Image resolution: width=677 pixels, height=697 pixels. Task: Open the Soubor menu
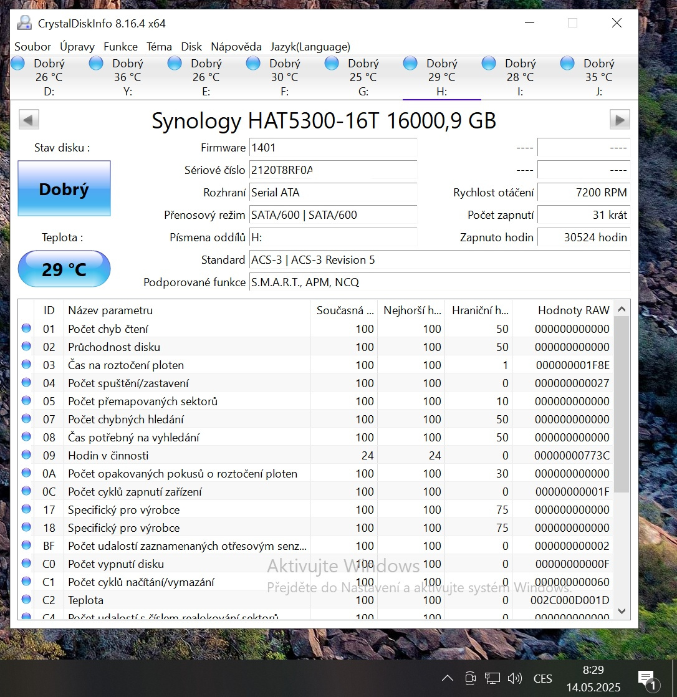coord(32,47)
